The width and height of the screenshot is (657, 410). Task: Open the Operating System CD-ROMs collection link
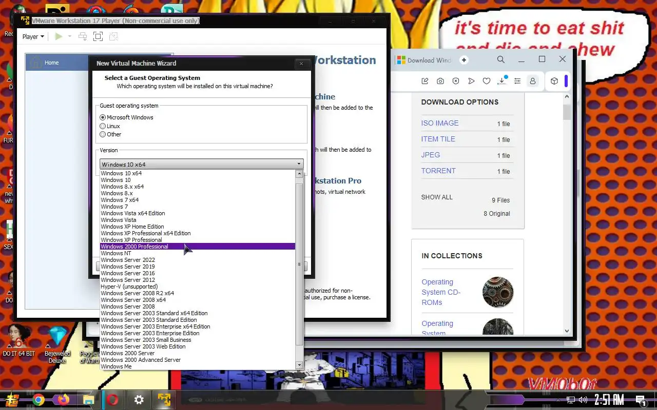coord(441,292)
